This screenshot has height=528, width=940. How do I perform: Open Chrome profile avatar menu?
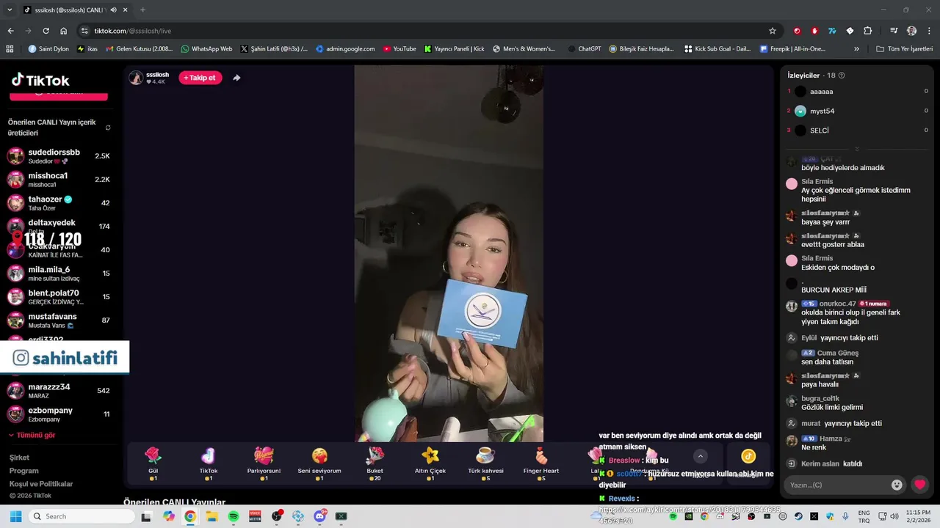(911, 31)
